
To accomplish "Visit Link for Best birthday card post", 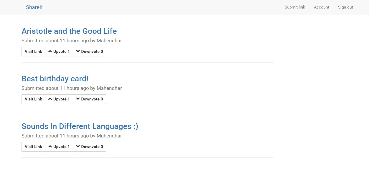I will 33,99.
